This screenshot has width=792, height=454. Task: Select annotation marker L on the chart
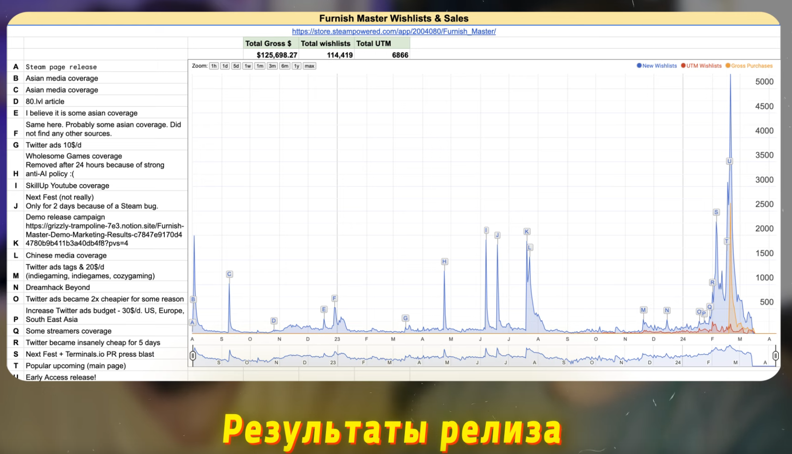[530, 247]
